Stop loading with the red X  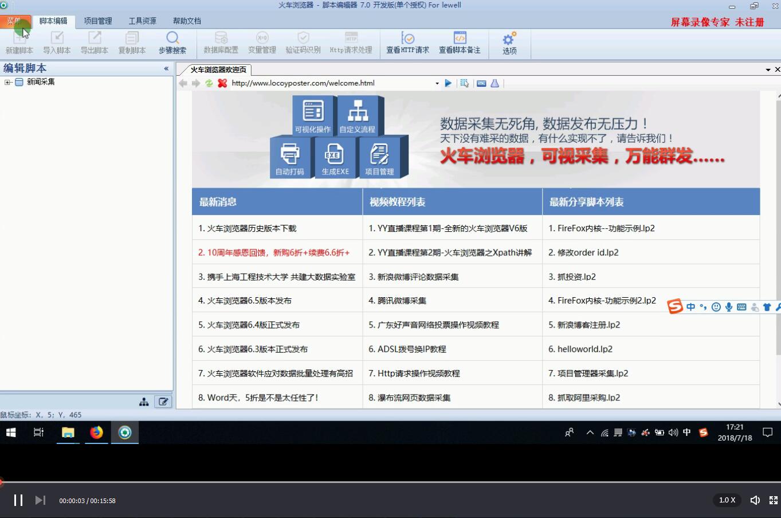222,83
